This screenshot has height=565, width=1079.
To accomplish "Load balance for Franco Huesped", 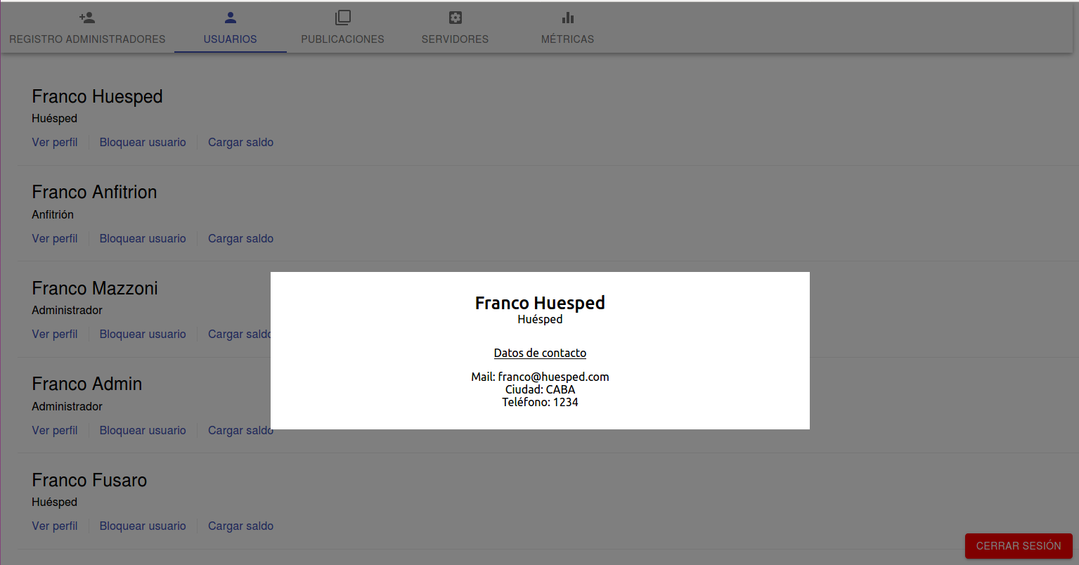I will [x=240, y=142].
